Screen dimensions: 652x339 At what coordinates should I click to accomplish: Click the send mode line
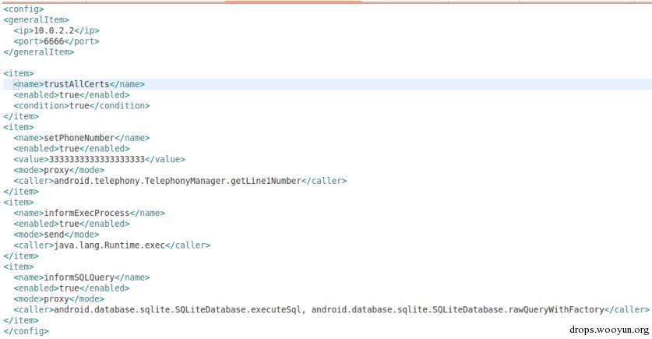[x=56, y=234]
